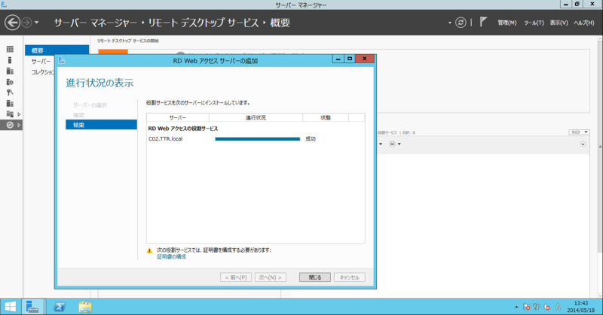Open the Local Server icon in left sidebar
The width and height of the screenshot is (603, 315).
(10, 60)
